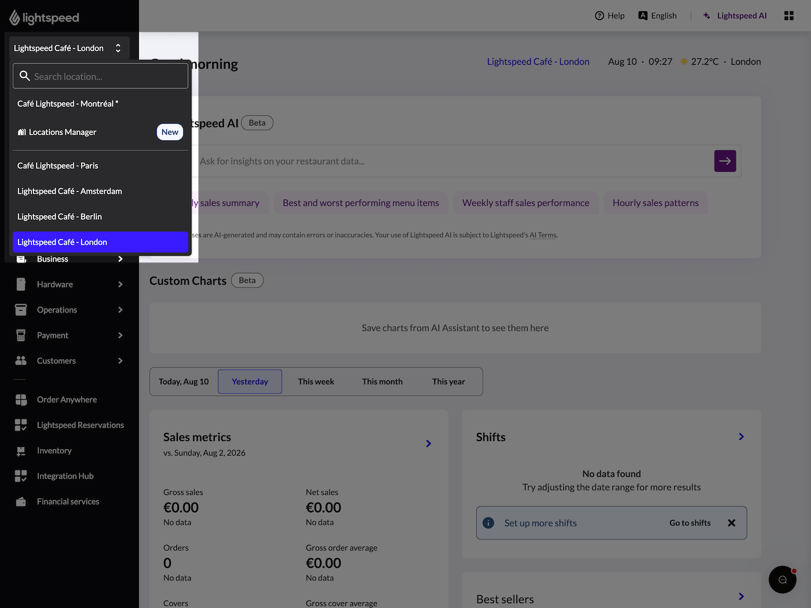
Task: Click the Financial services briefcase icon
Action: coord(21,502)
